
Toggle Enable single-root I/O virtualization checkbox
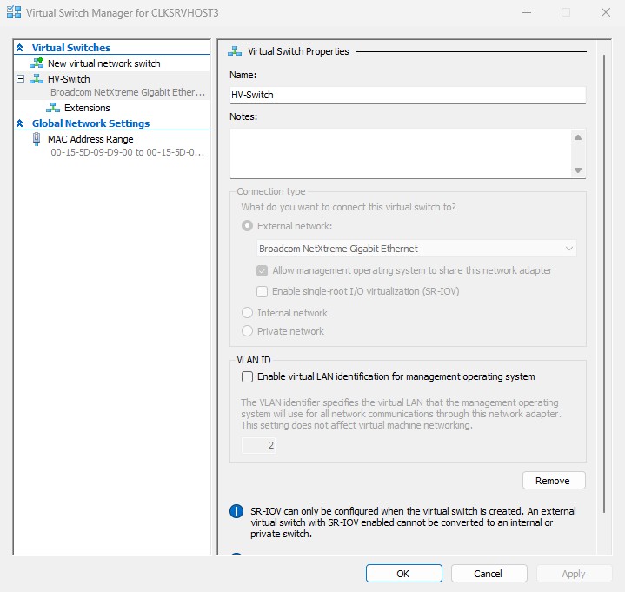pyautogui.click(x=263, y=291)
